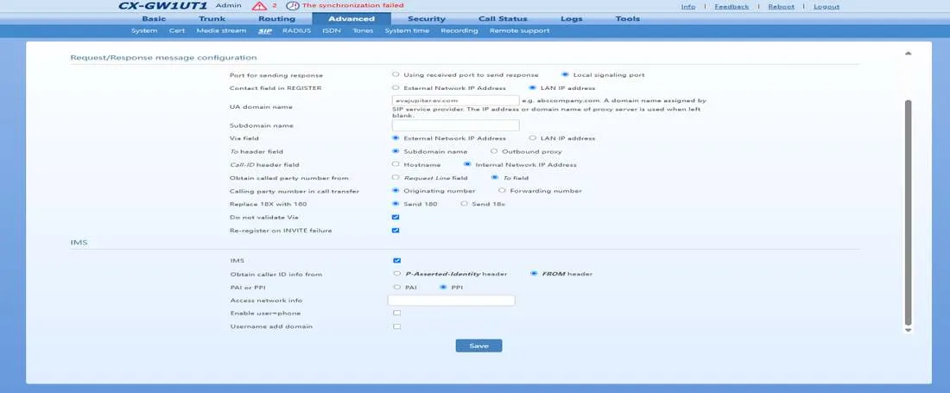Image resolution: width=950 pixels, height=393 pixels.
Task: Toggle Do not validate Via checkbox
Action: click(396, 217)
